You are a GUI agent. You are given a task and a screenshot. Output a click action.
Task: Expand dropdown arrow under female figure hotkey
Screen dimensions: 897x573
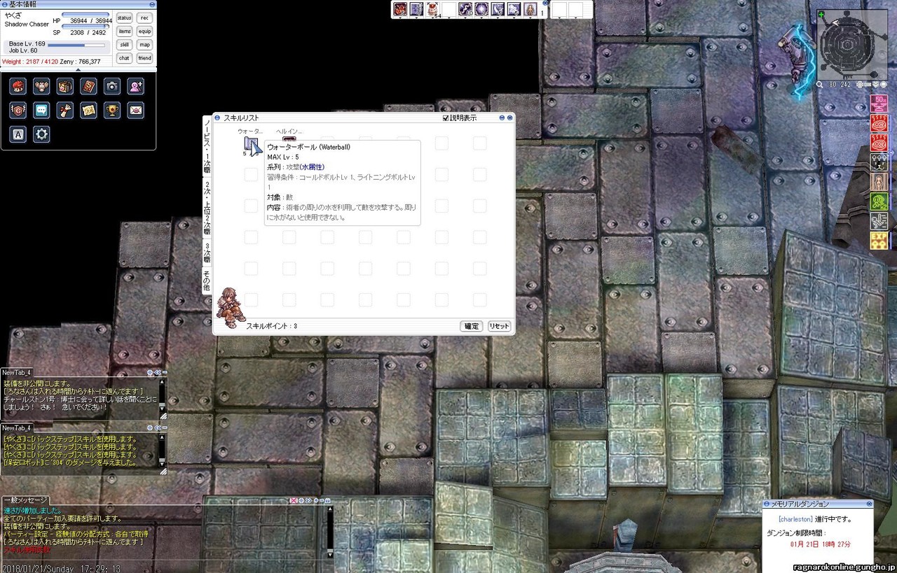pos(530,19)
